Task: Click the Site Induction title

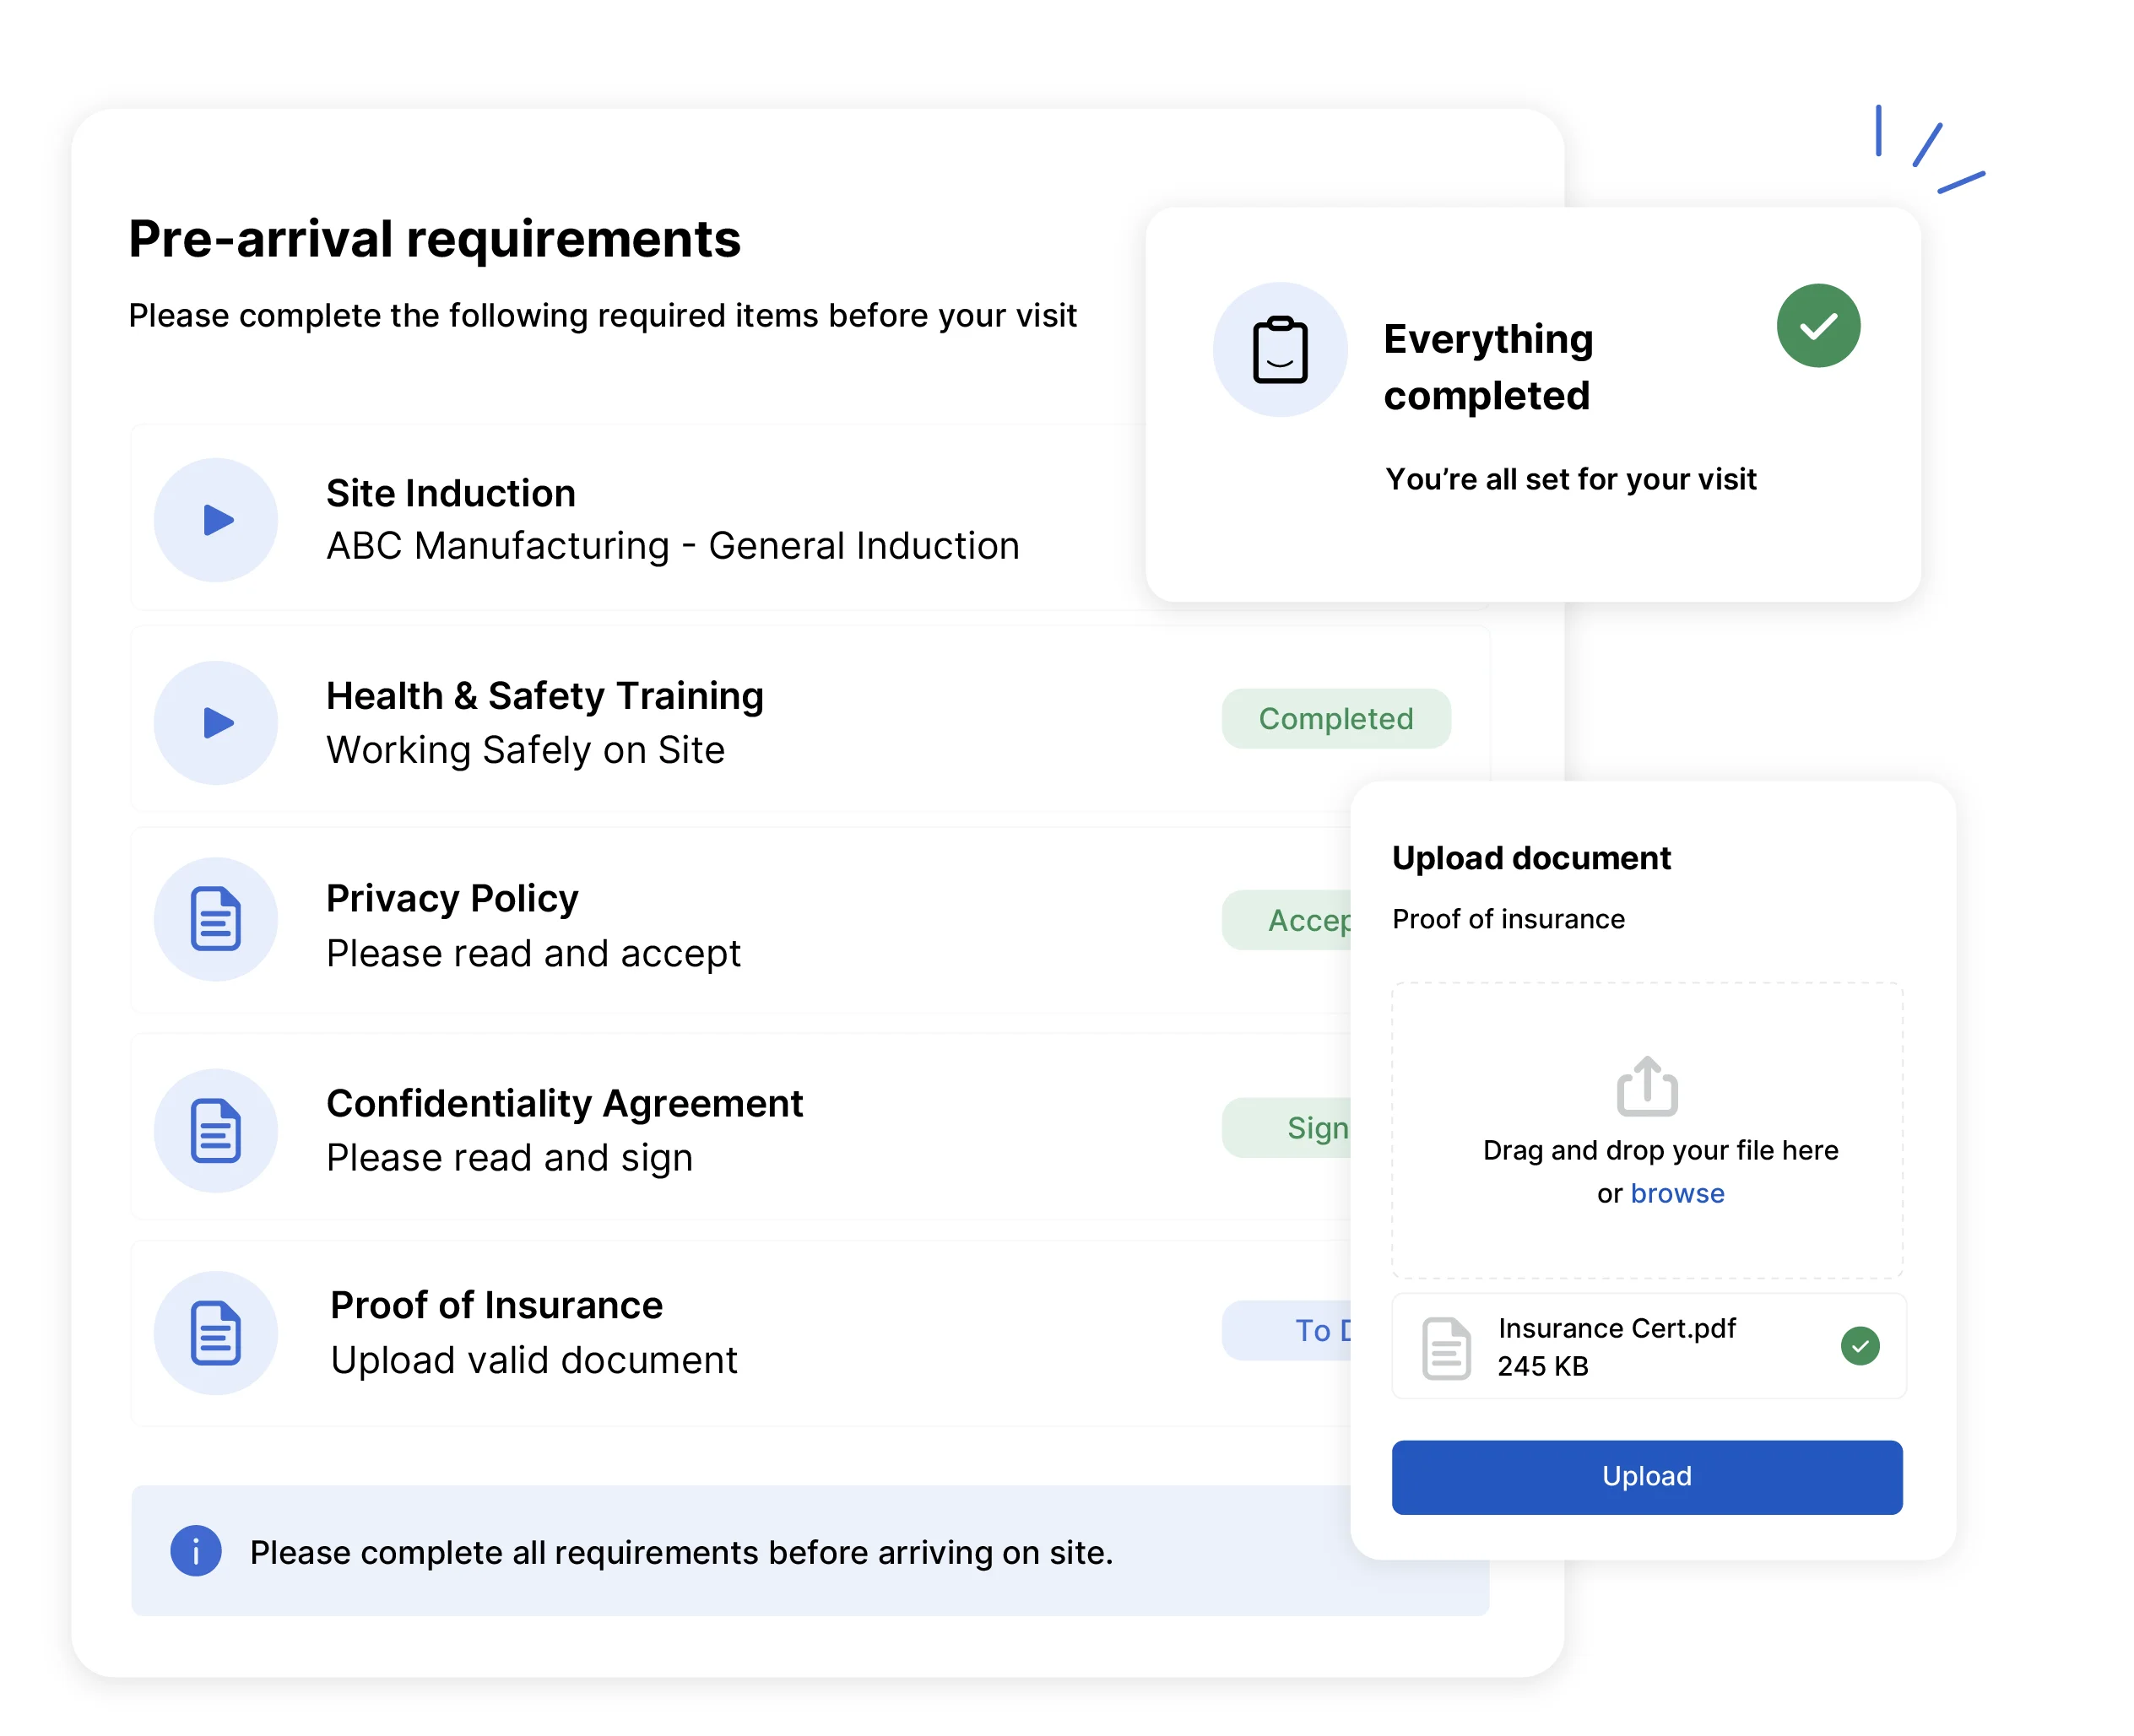Action: coord(451,493)
